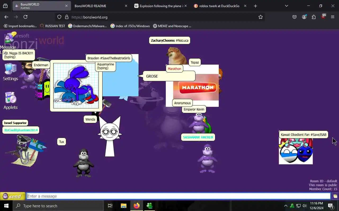This screenshot has height=211, width=339.
Task: Select the BonziWORLD playing tab
Action: 41,6
